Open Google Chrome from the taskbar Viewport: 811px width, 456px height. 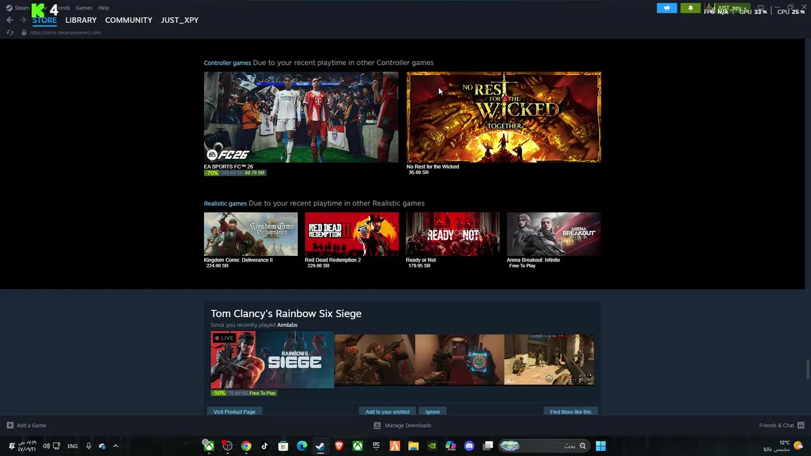[x=246, y=446]
